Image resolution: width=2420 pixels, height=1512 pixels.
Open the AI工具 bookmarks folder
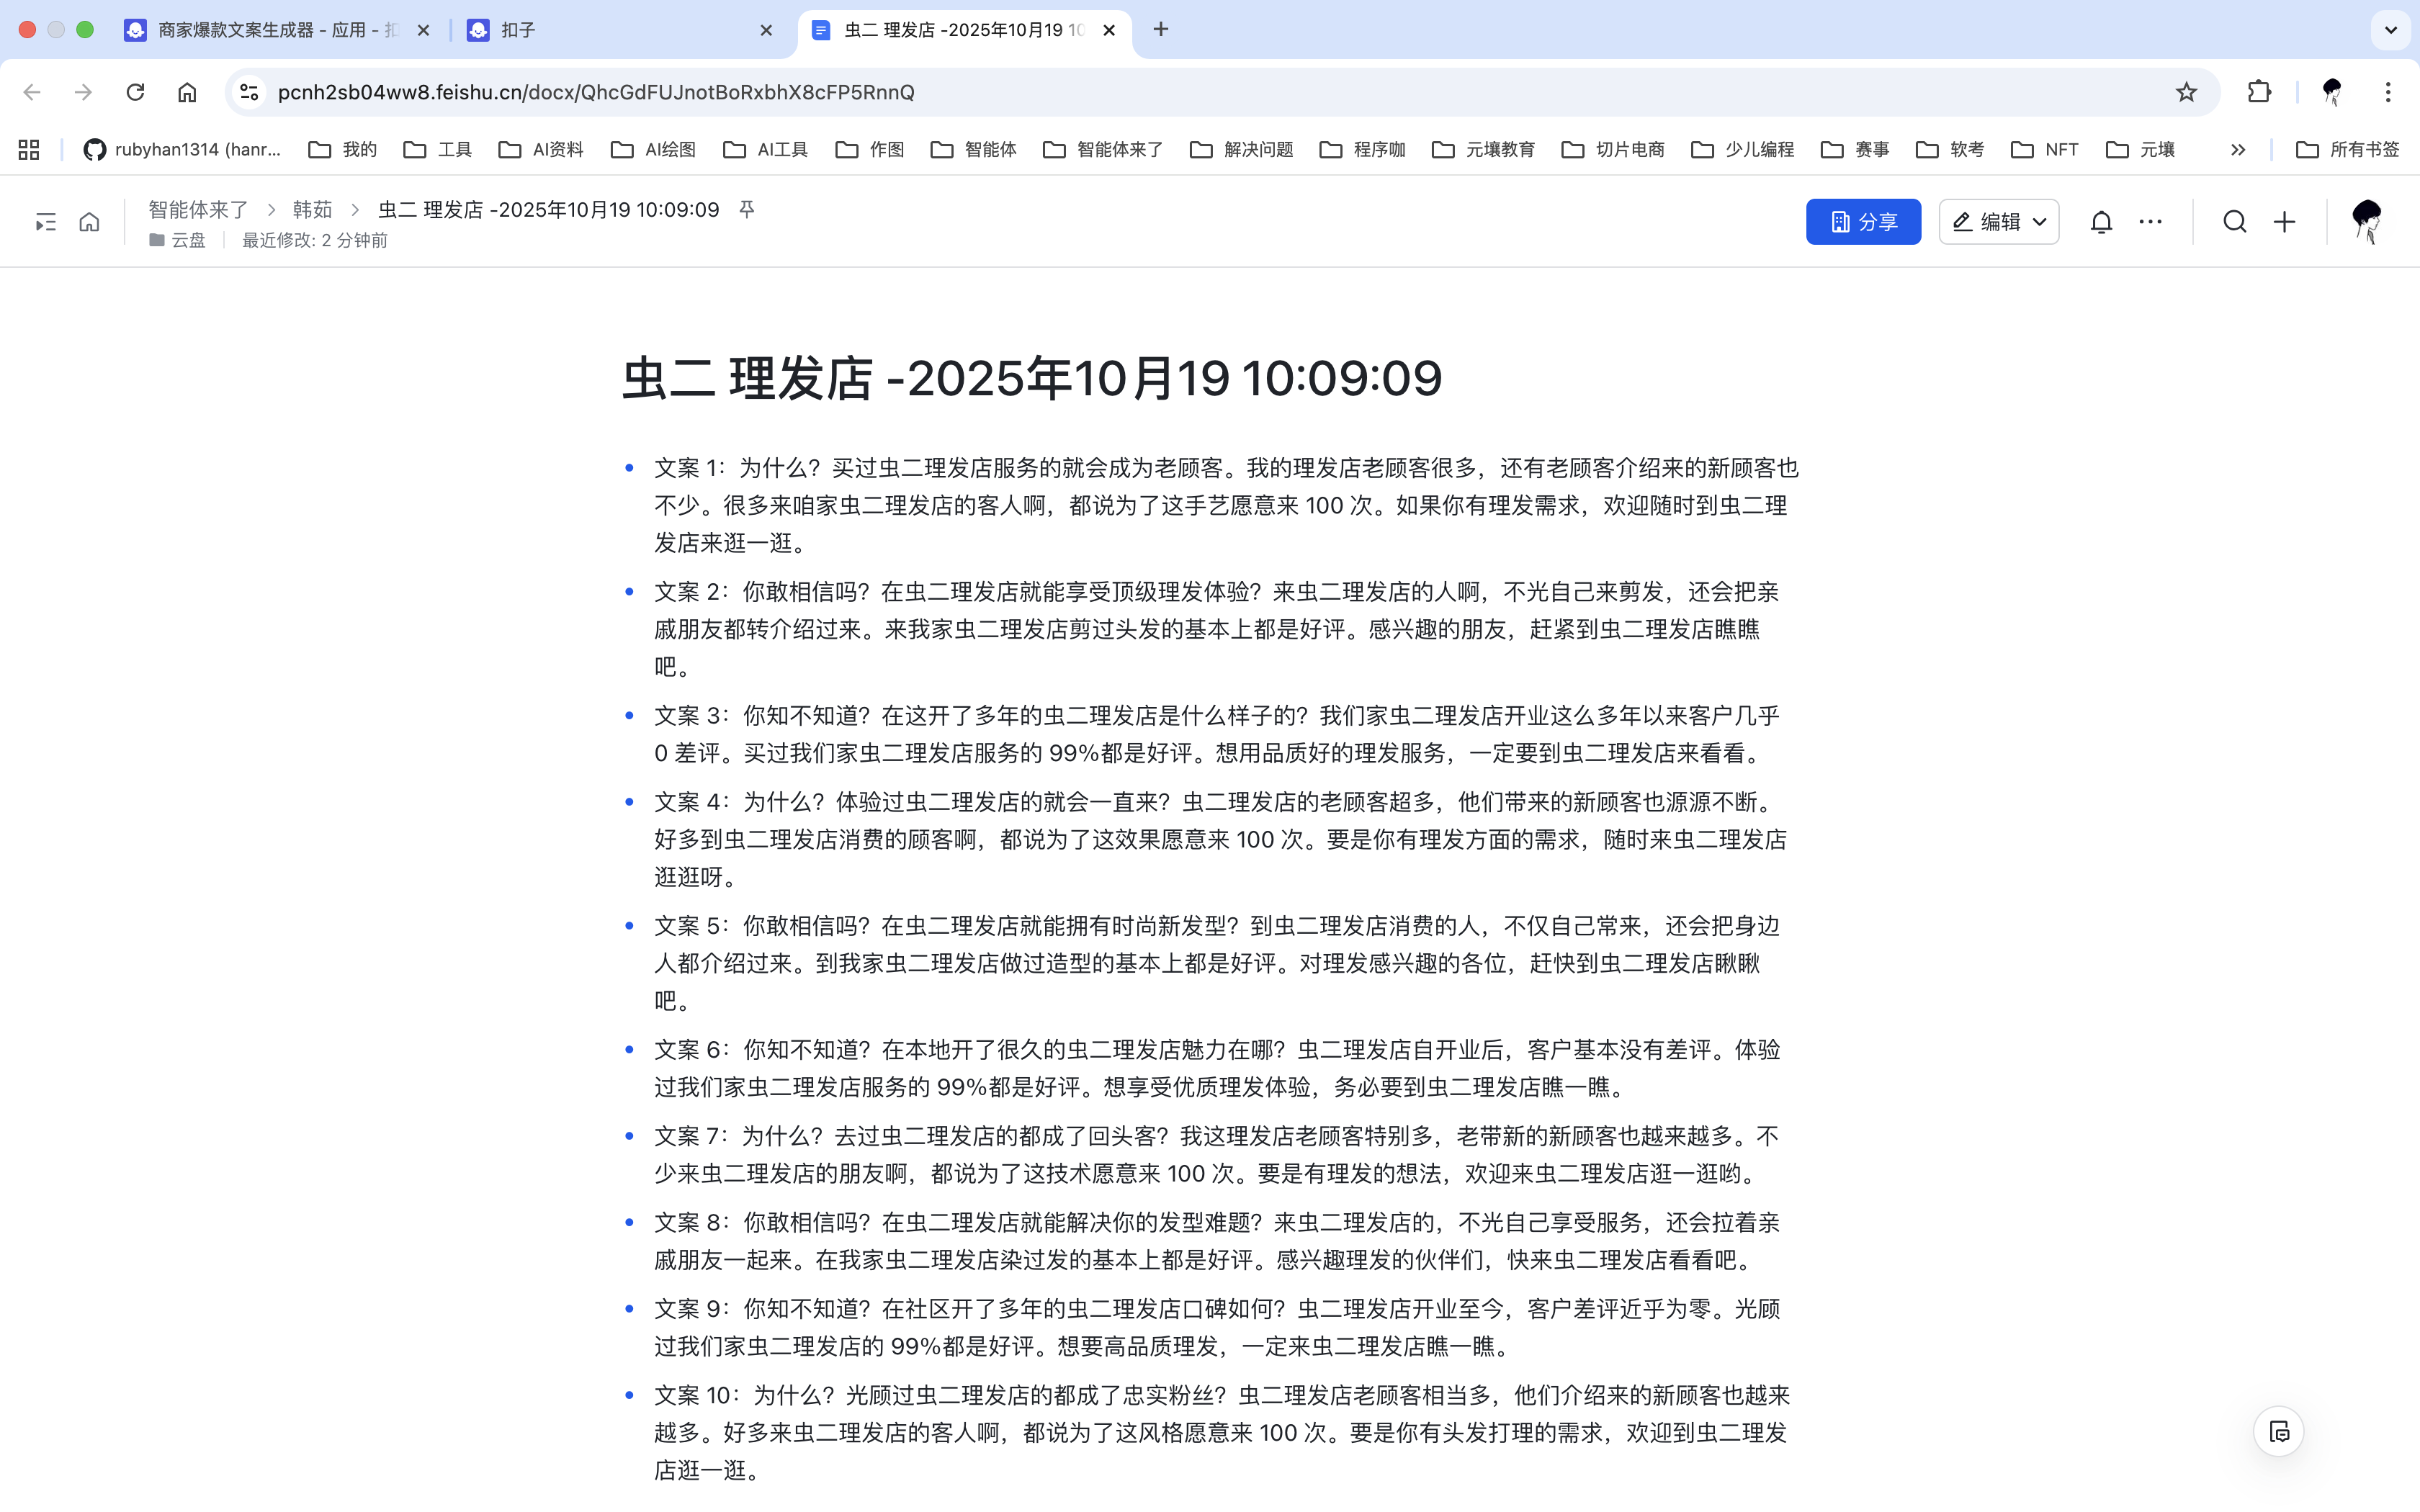[766, 149]
